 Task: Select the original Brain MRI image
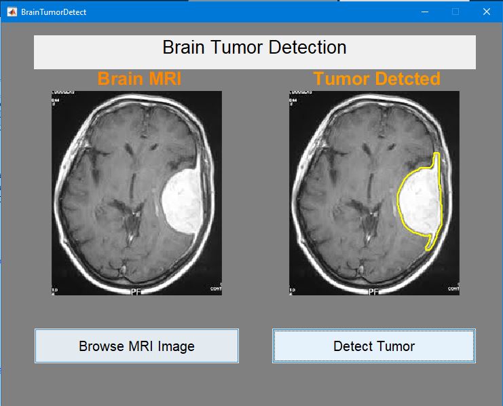tap(136, 193)
